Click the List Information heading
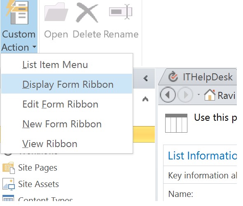 [x=202, y=155]
